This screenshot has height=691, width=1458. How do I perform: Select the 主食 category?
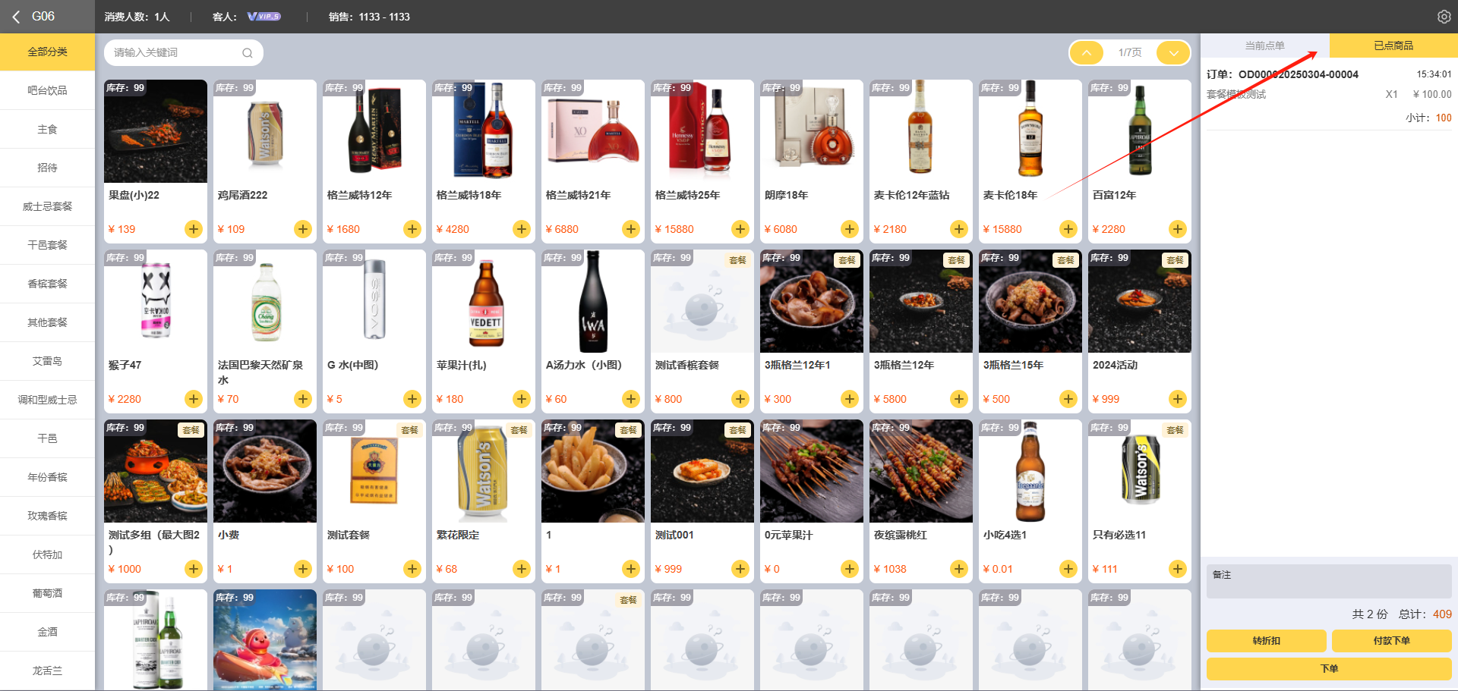tap(47, 130)
